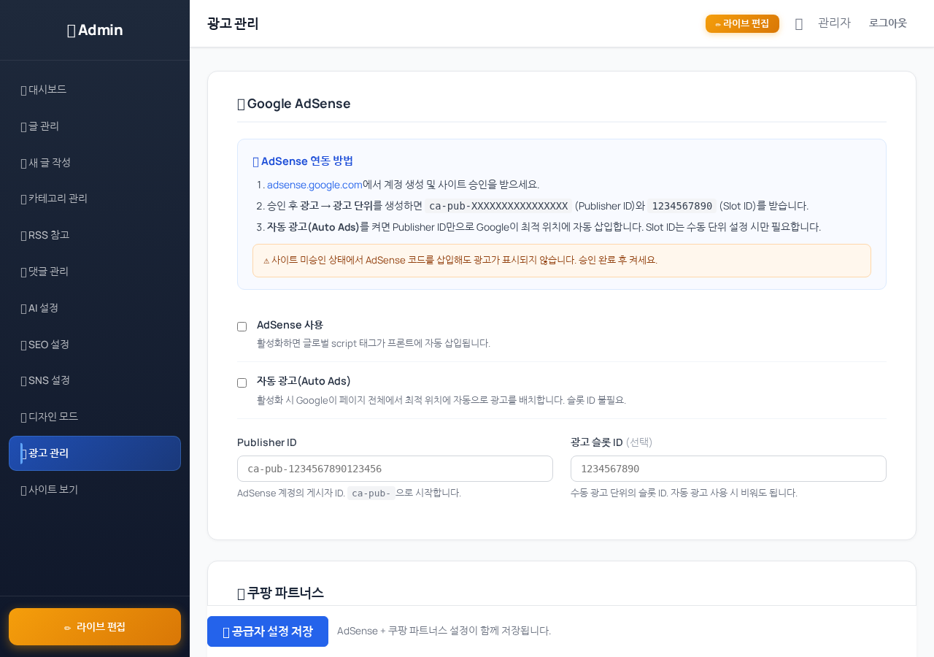Click the SNS 설정 icon
The image size is (934, 657).
coord(23,380)
